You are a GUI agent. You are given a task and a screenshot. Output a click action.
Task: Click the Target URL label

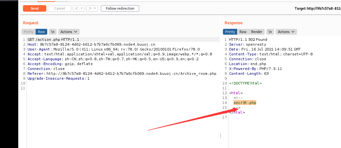318,8
